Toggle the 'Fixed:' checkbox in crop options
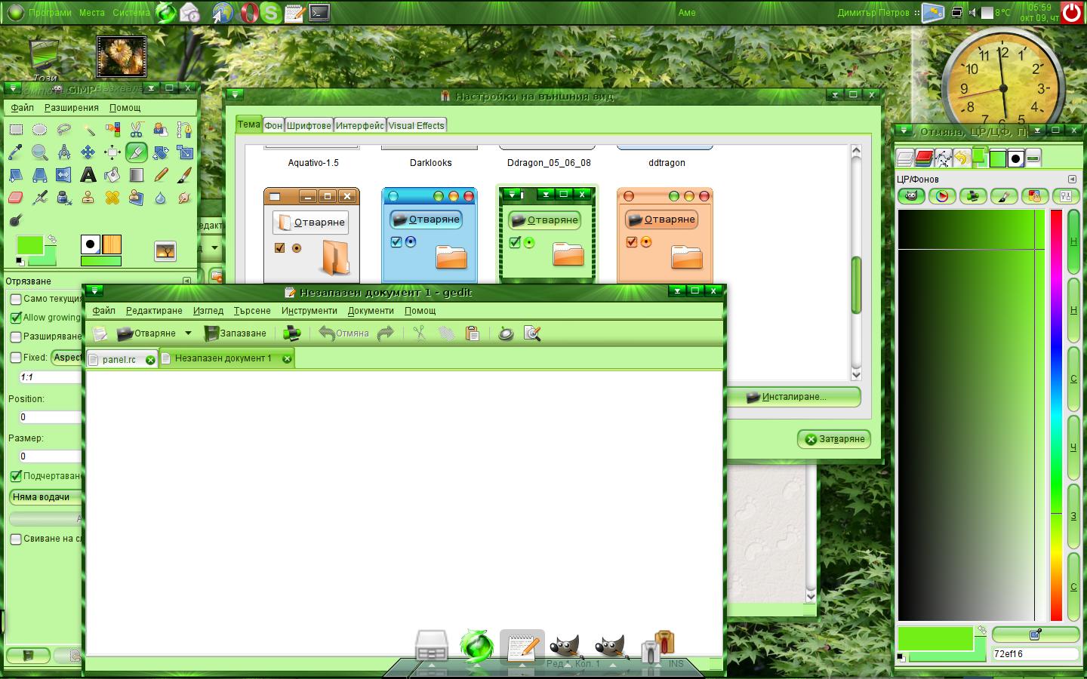1087x679 pixels. tap(16, 358)
